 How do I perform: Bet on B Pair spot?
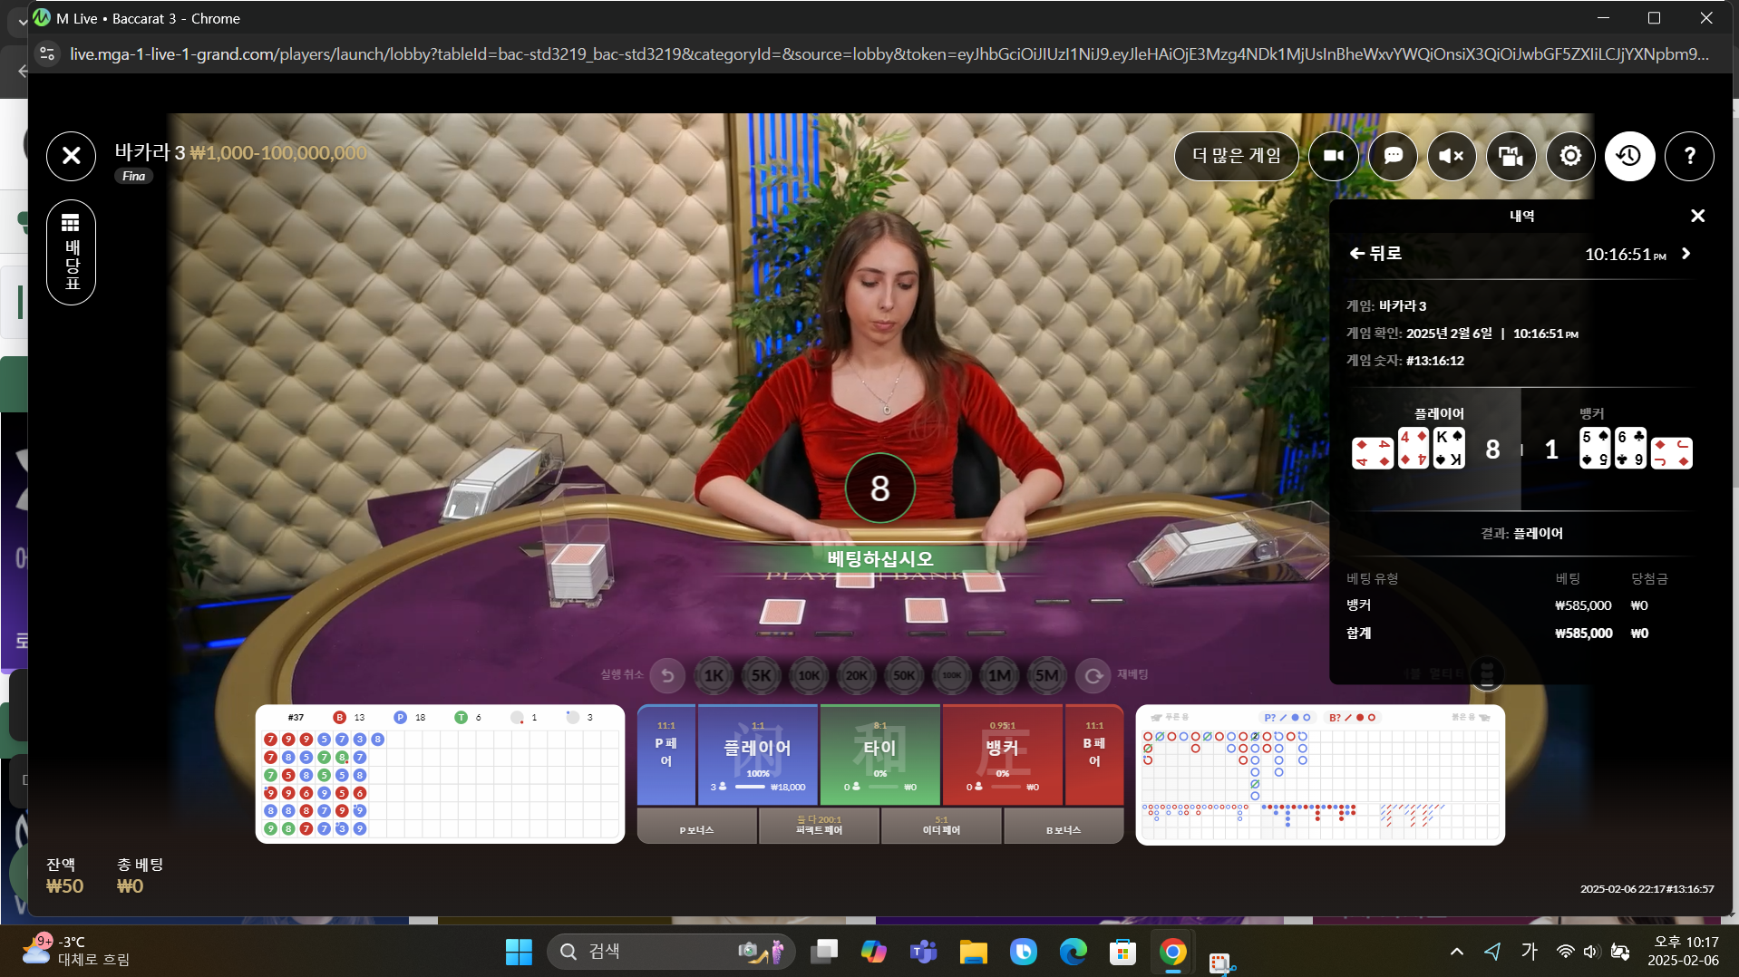point(1094,755)
